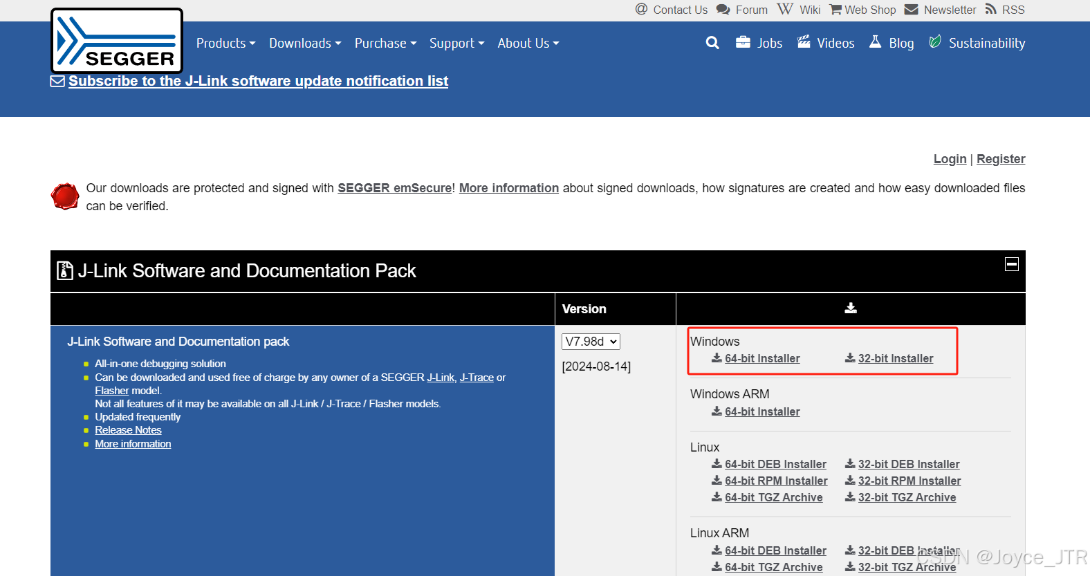The height and width of the screenshot is (576, 1090).
Task: Open the V7.98d version dropdown
Action: [591, 342]
